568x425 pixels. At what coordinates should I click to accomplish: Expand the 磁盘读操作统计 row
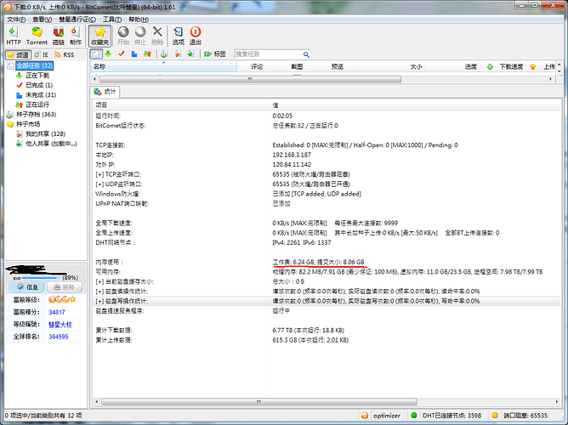click(x=99, y=292)
